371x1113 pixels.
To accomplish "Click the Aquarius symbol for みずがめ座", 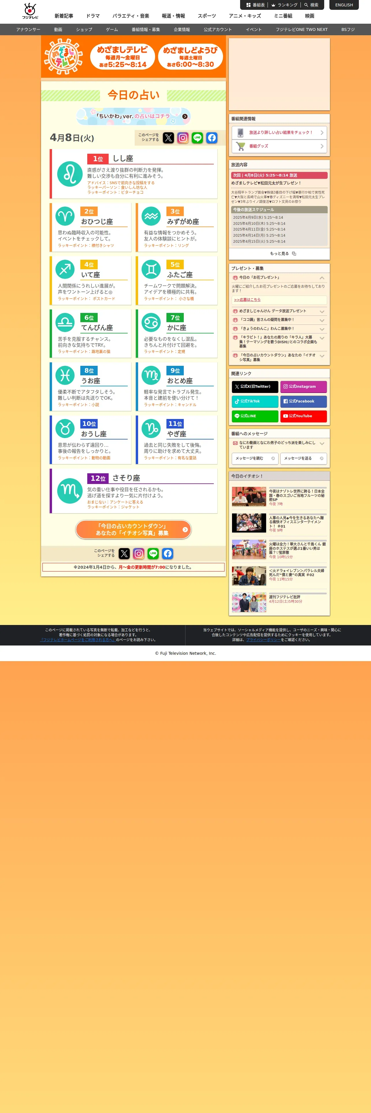I will (x=151, y=216).
